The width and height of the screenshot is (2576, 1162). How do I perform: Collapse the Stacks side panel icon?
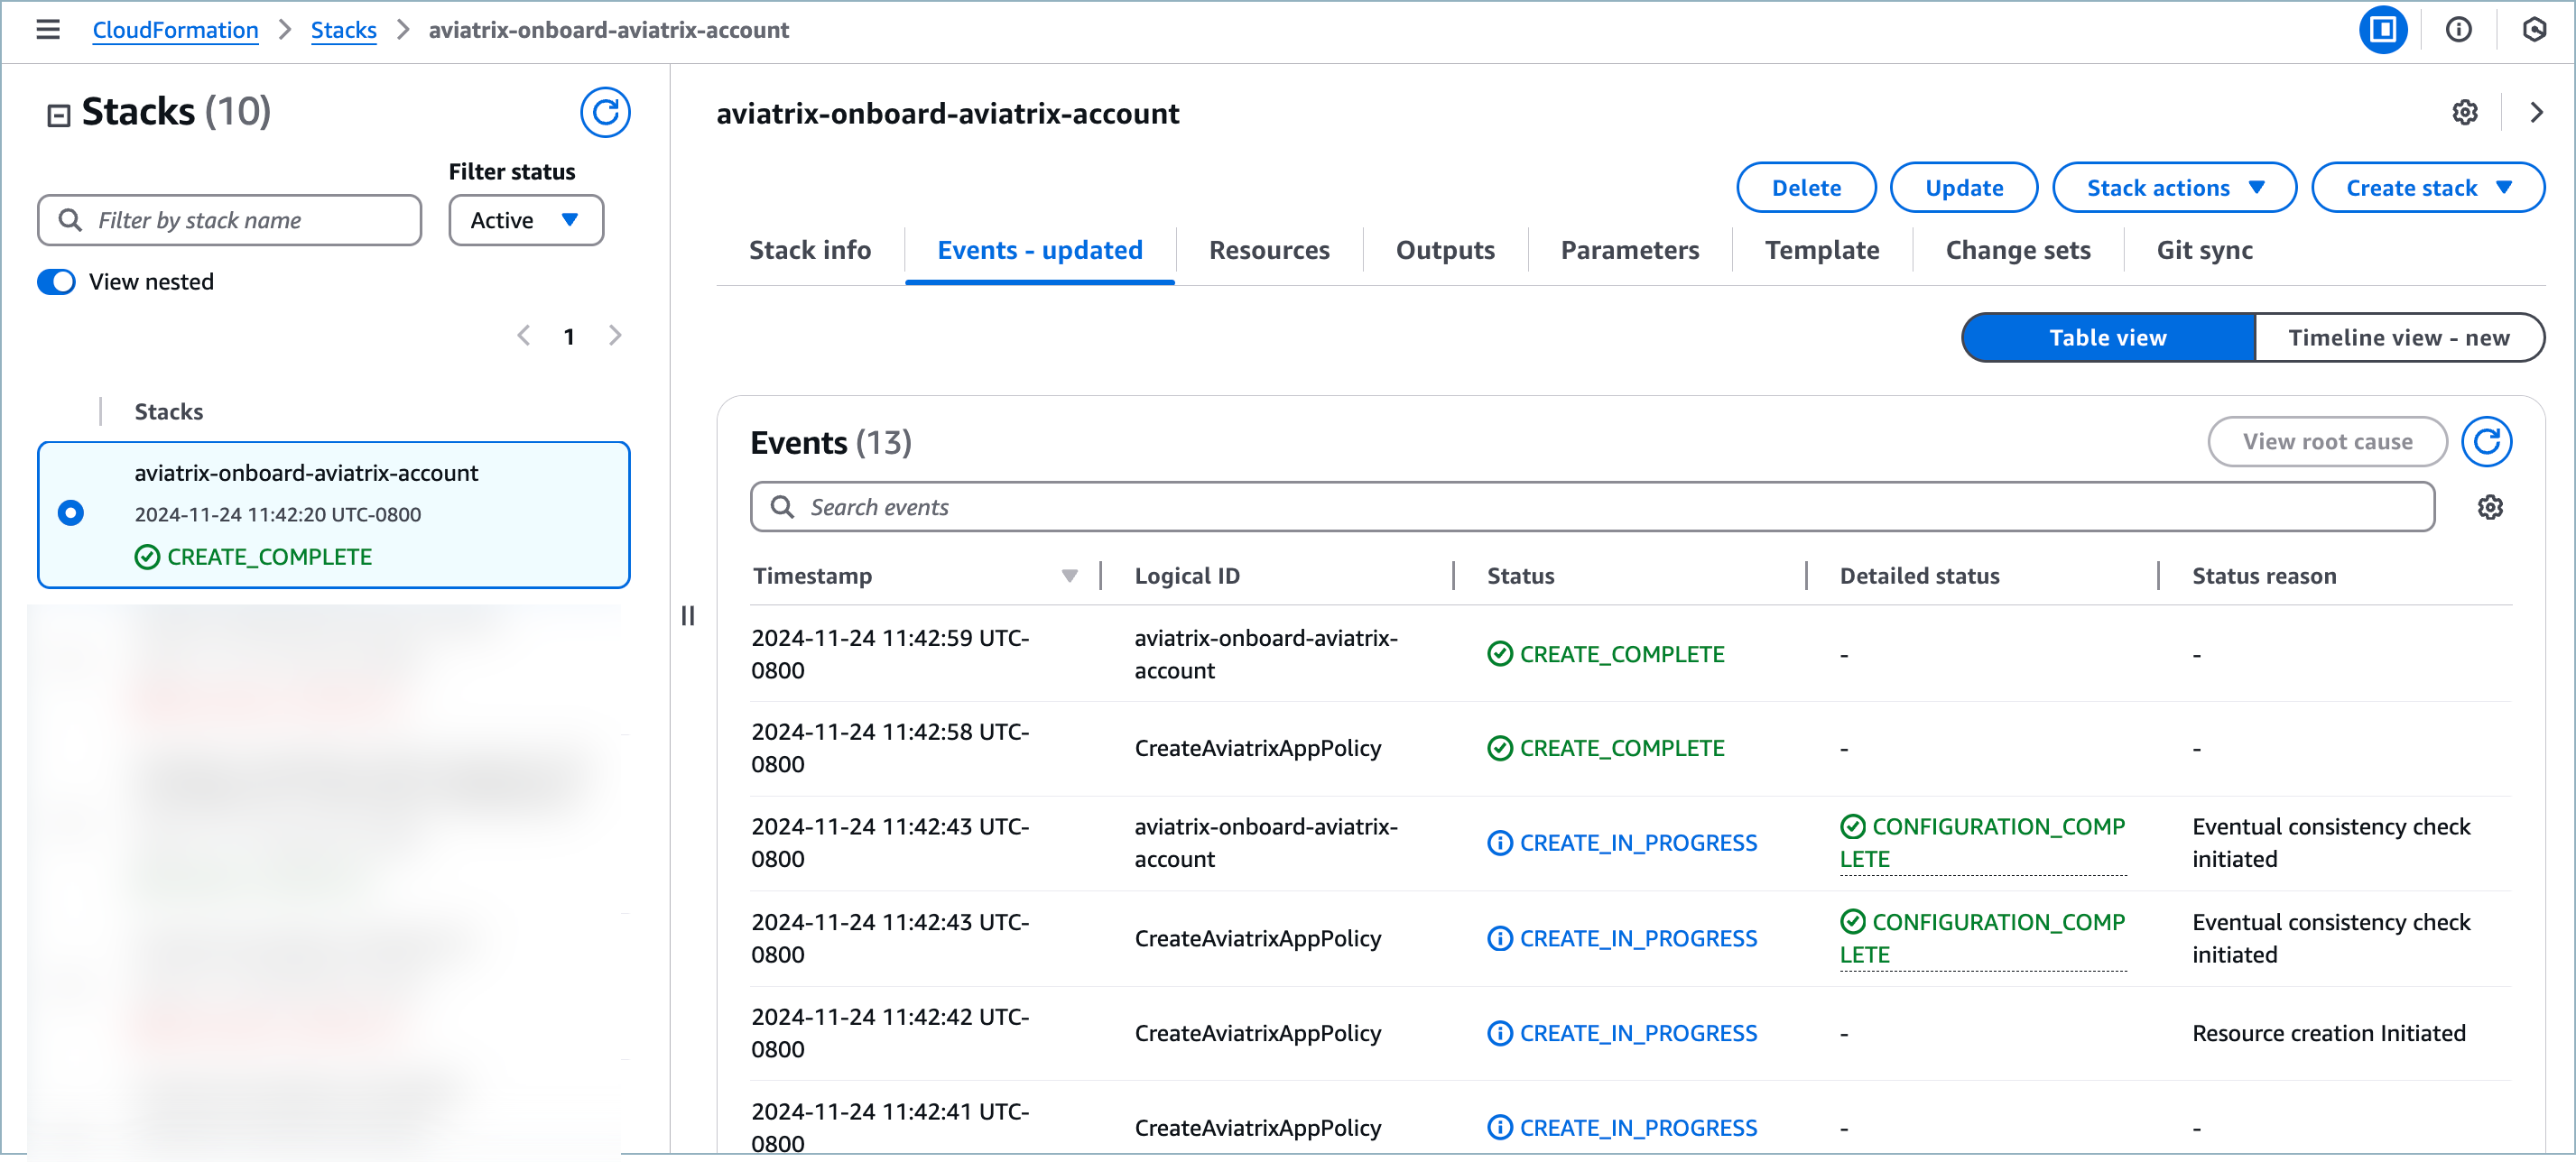click(58, 115)
